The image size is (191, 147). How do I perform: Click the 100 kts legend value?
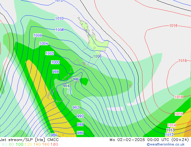pos(20,144)
